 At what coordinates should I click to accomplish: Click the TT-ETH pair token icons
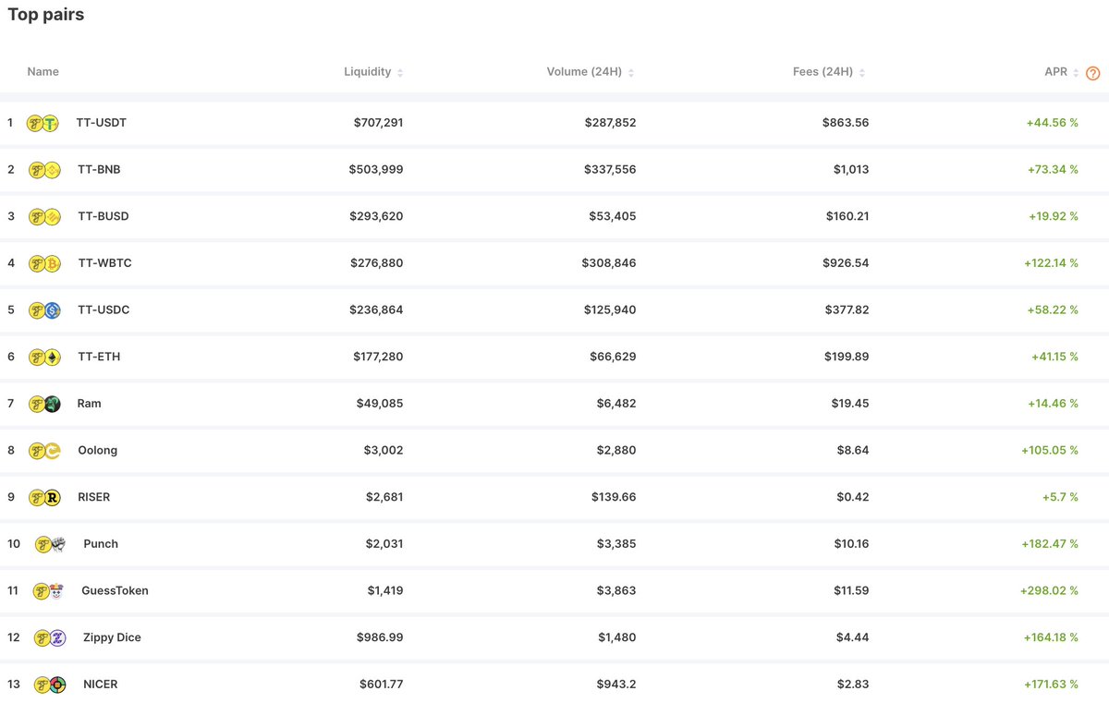pyautogui.click(x=44, y=357)
